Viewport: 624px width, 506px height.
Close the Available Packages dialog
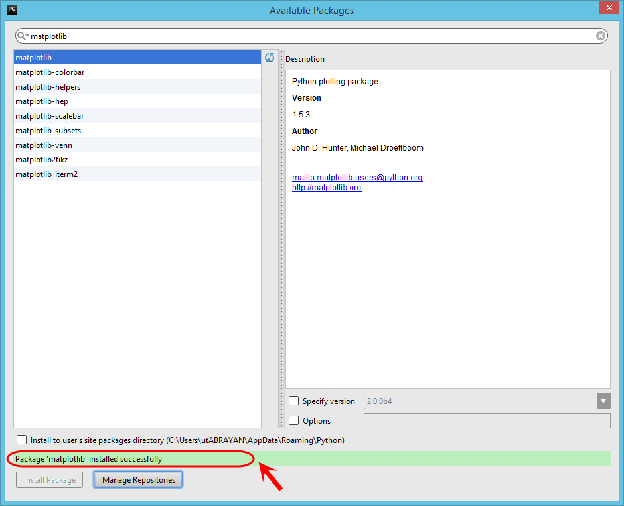click(x=609, y=7)
